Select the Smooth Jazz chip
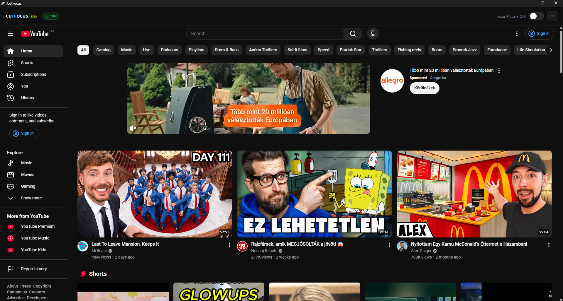Image resolution: width=563 pixels, height=301 pixels. 465,50
